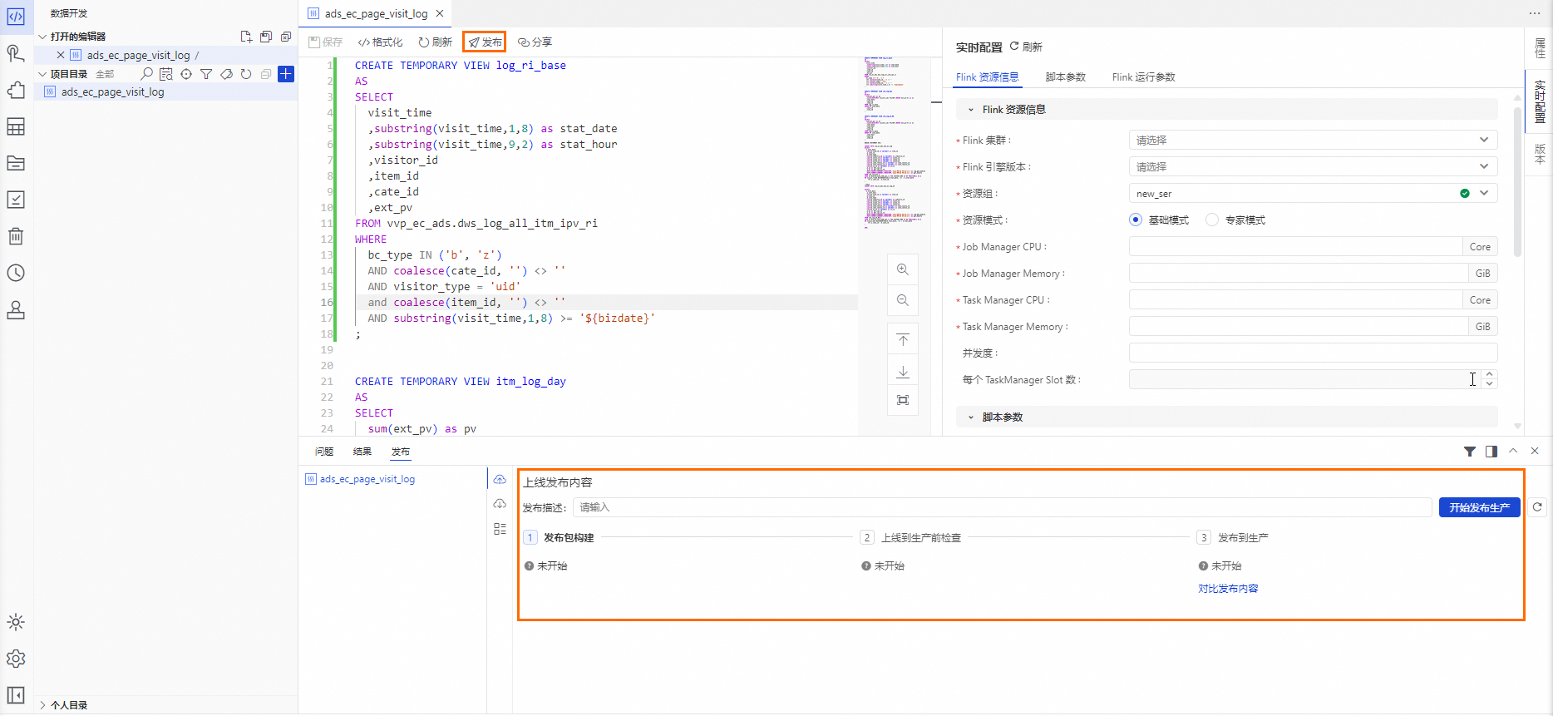This screenshot has width=1553, height=716.
Task: Click the 并发度 input field
Action: (x=1313, y=353)
